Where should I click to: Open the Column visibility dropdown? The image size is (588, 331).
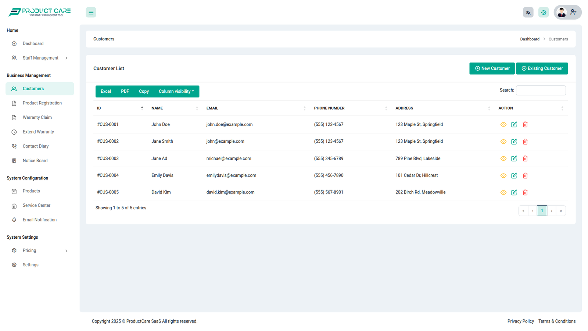176,92
